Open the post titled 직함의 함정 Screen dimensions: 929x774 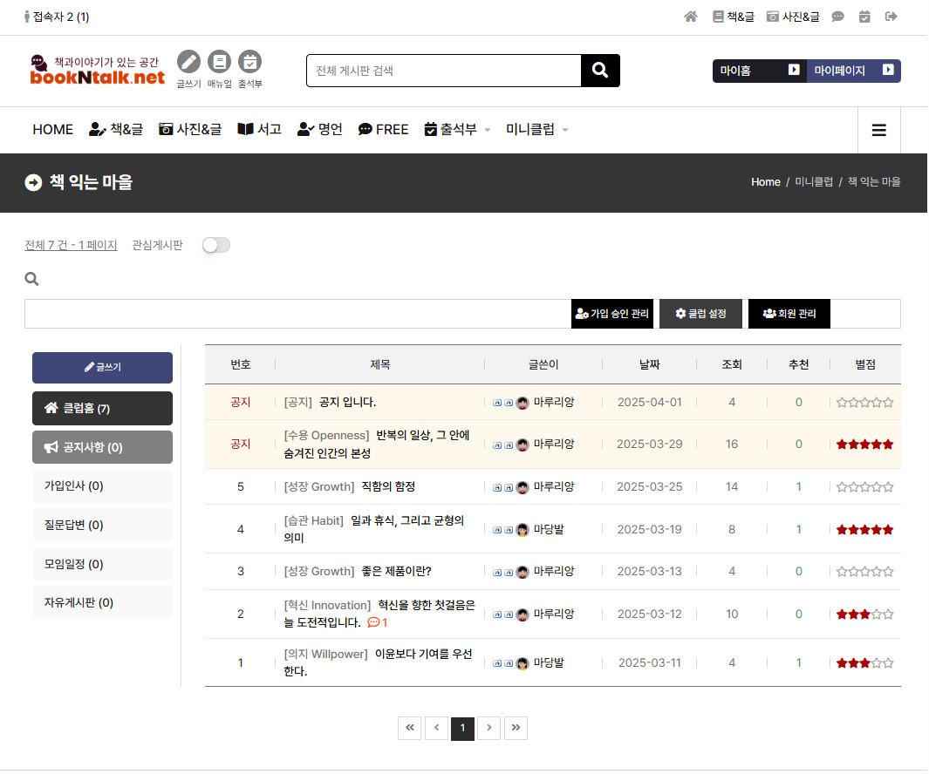coord(388,486)
